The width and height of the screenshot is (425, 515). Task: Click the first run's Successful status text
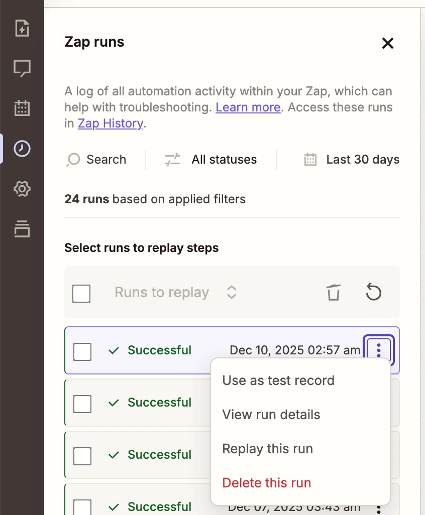tap(159, 350)
